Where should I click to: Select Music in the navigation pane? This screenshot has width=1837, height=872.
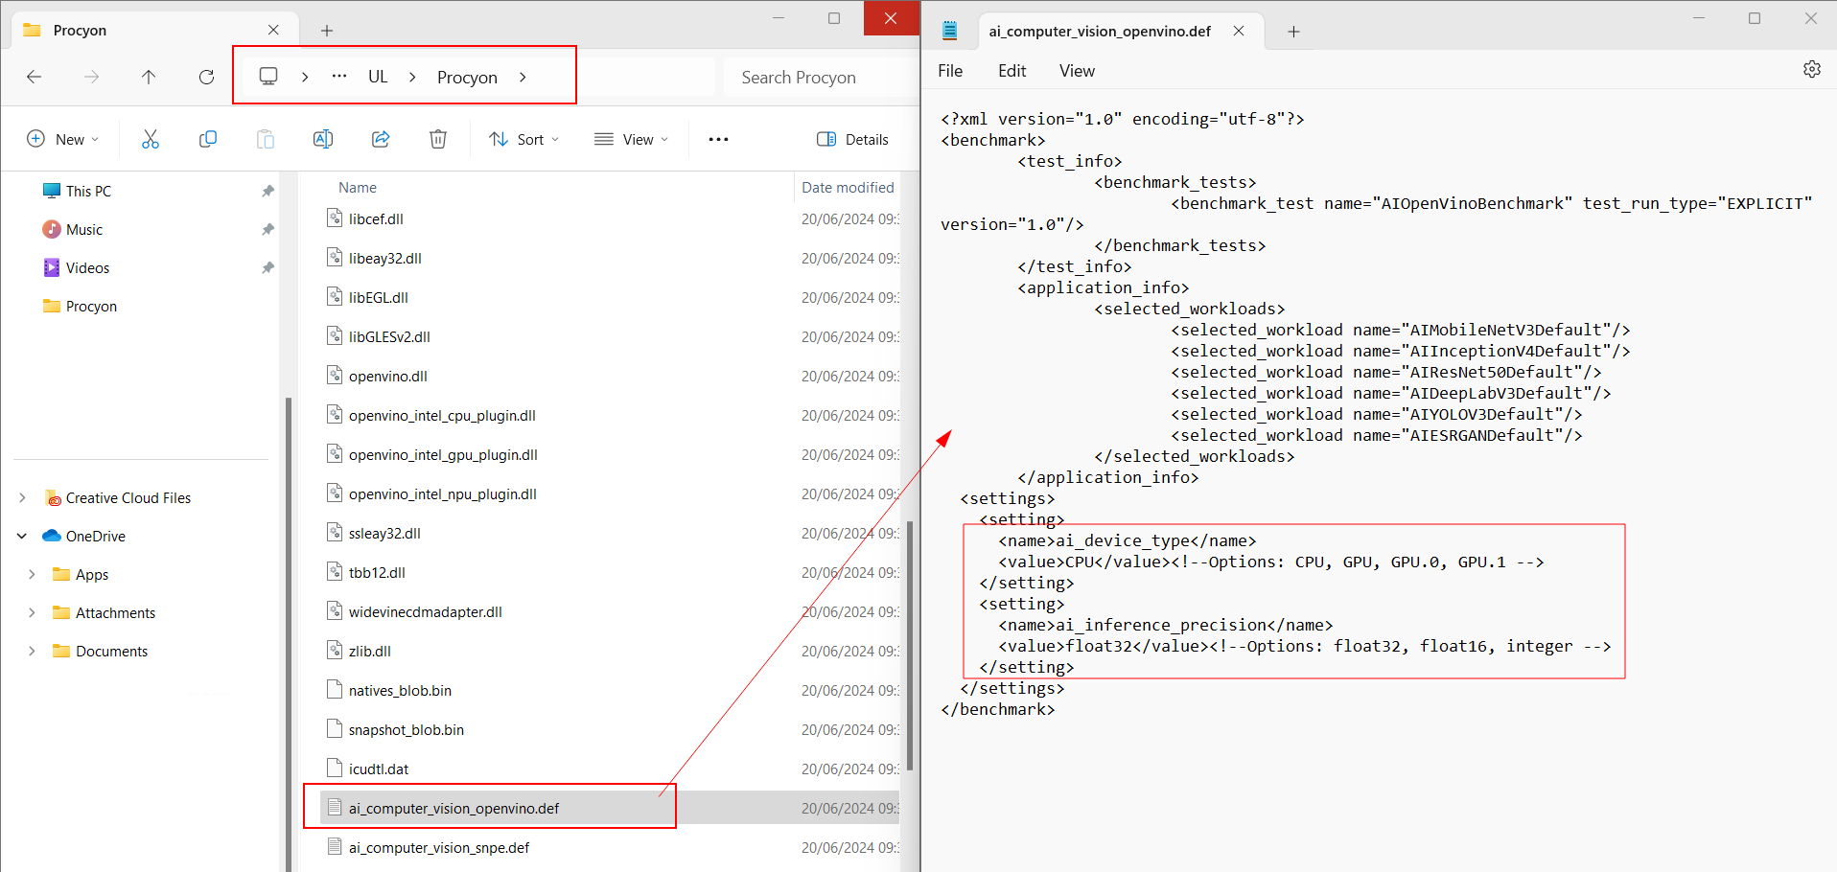[x=84, y=229]
